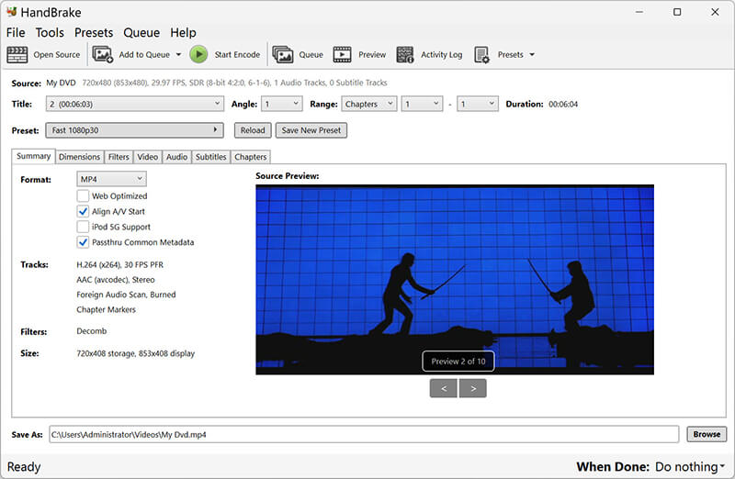Open the Activity Log icon

[x=405, y=55]
